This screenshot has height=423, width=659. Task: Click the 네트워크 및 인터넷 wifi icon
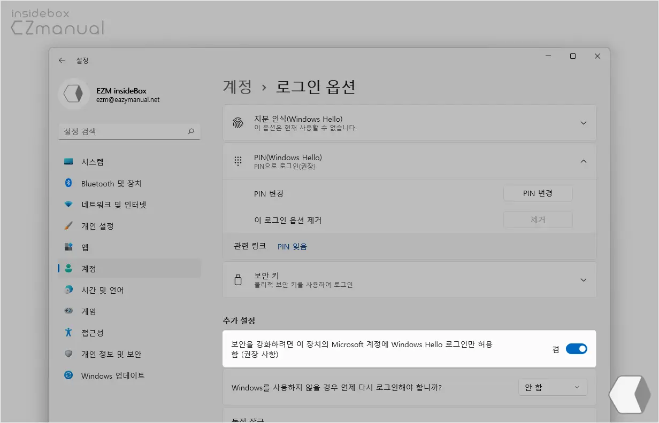coord(68,205)
